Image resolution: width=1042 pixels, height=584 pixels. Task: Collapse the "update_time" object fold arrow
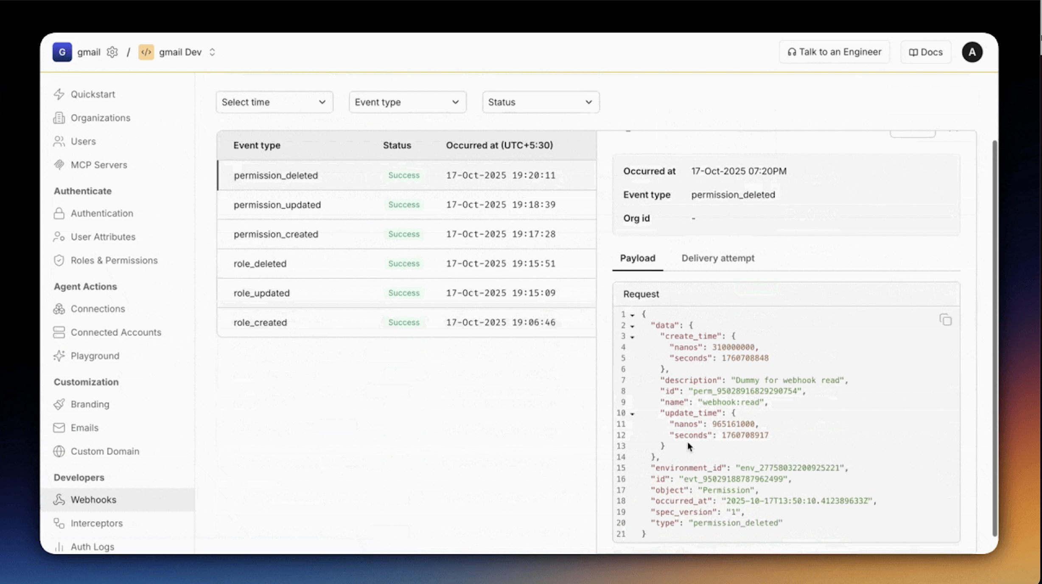click(x=632, y=414)
